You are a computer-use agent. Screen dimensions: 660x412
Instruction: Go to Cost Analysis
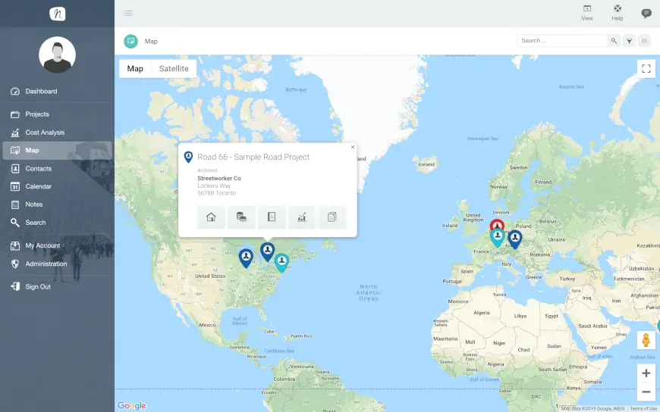point(45,133)
